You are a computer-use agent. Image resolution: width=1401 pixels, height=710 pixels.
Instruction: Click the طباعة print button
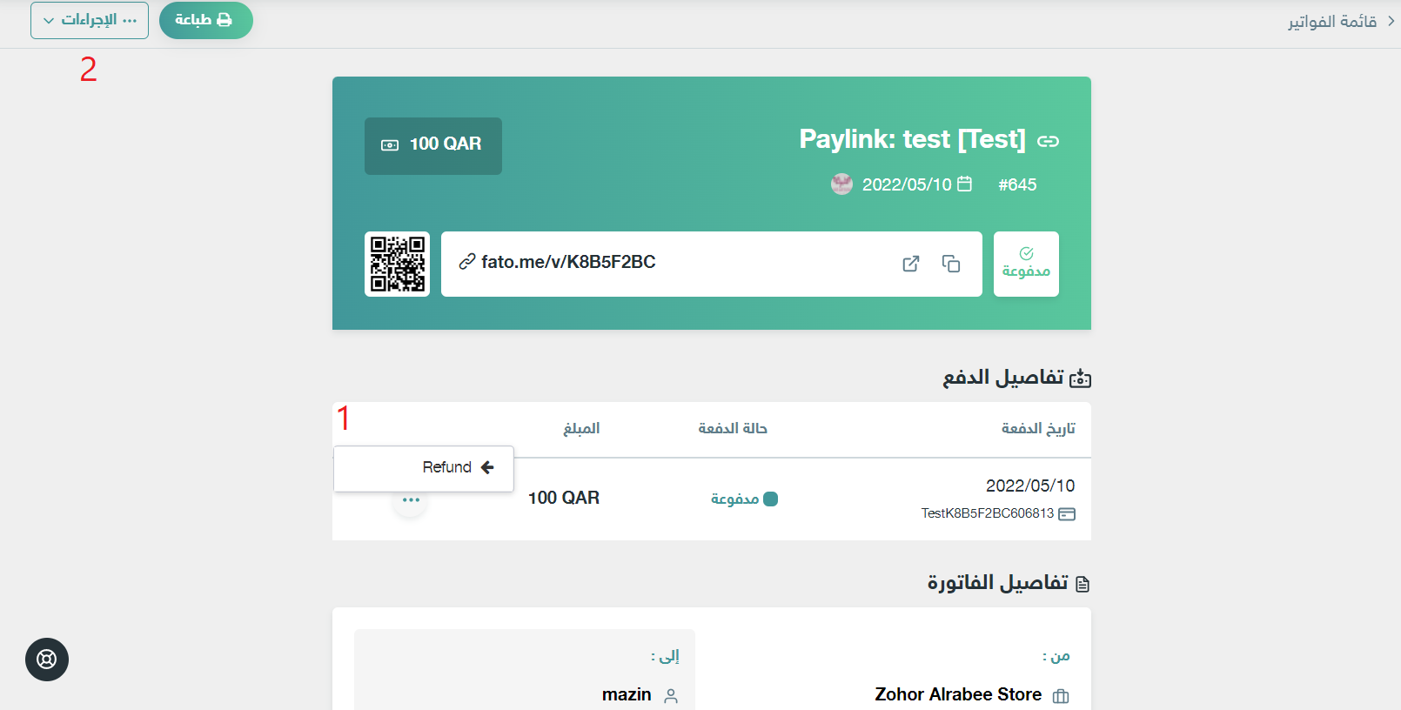click(205, 20)
